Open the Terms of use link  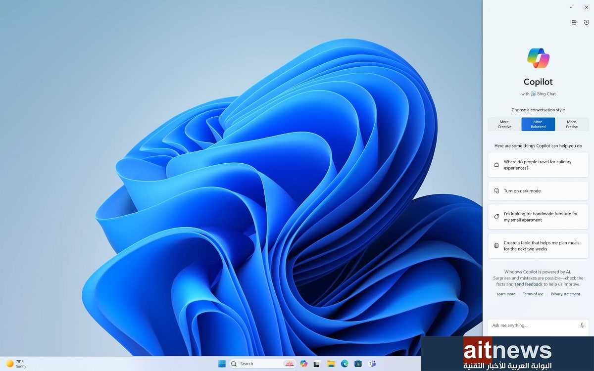533,294
